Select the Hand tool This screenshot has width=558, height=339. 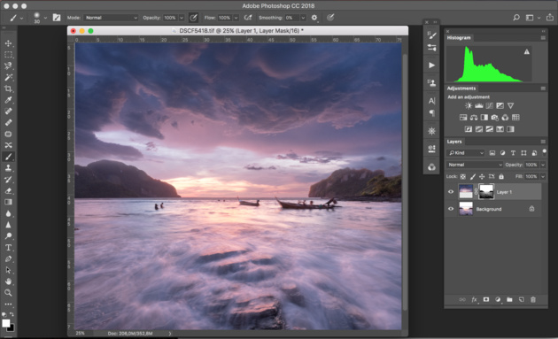coord(8,281)
